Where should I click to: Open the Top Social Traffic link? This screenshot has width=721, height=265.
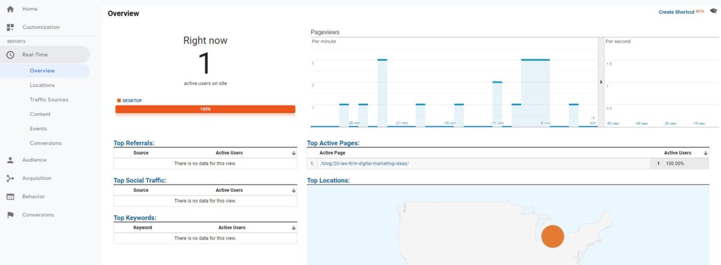(140, 180)
